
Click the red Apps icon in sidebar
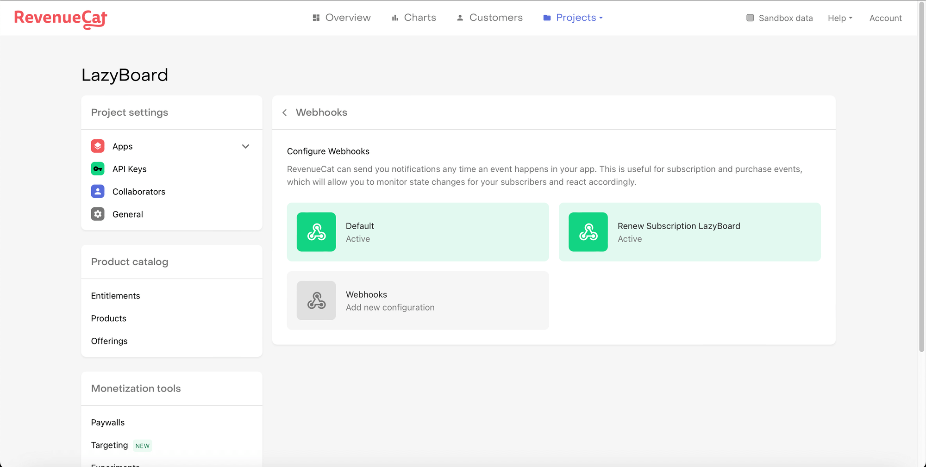pyautogui.click(x=98, y=146)
